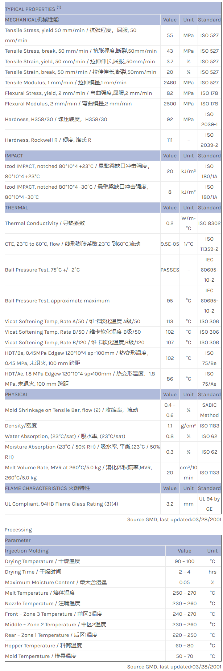Click the UL 94 by GE standard cell
The image size is (223, 671).
click(209, 504)
